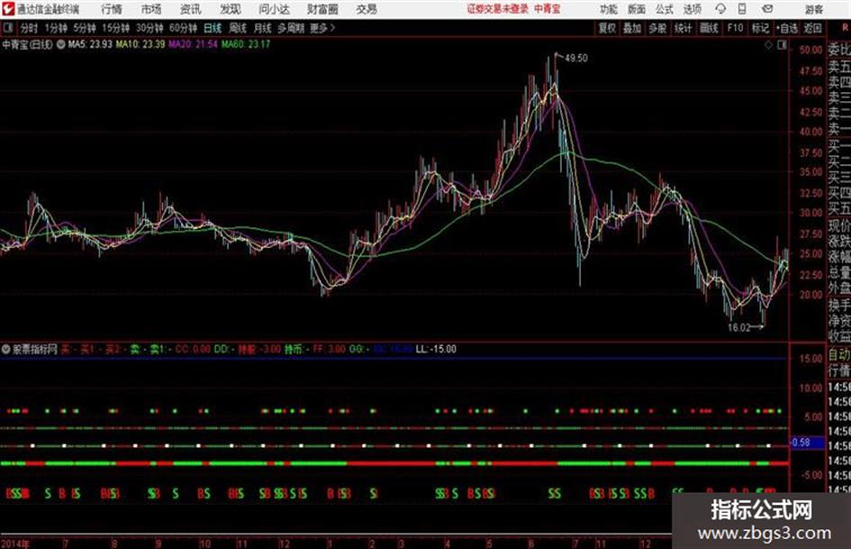The width and height of the screenshot is (851, 549).
Task: Click the MA20: 21.54 label
Action: (x=194, y=44)
